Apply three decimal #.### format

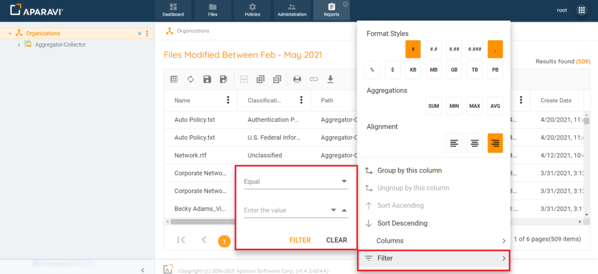coord(474,49)
